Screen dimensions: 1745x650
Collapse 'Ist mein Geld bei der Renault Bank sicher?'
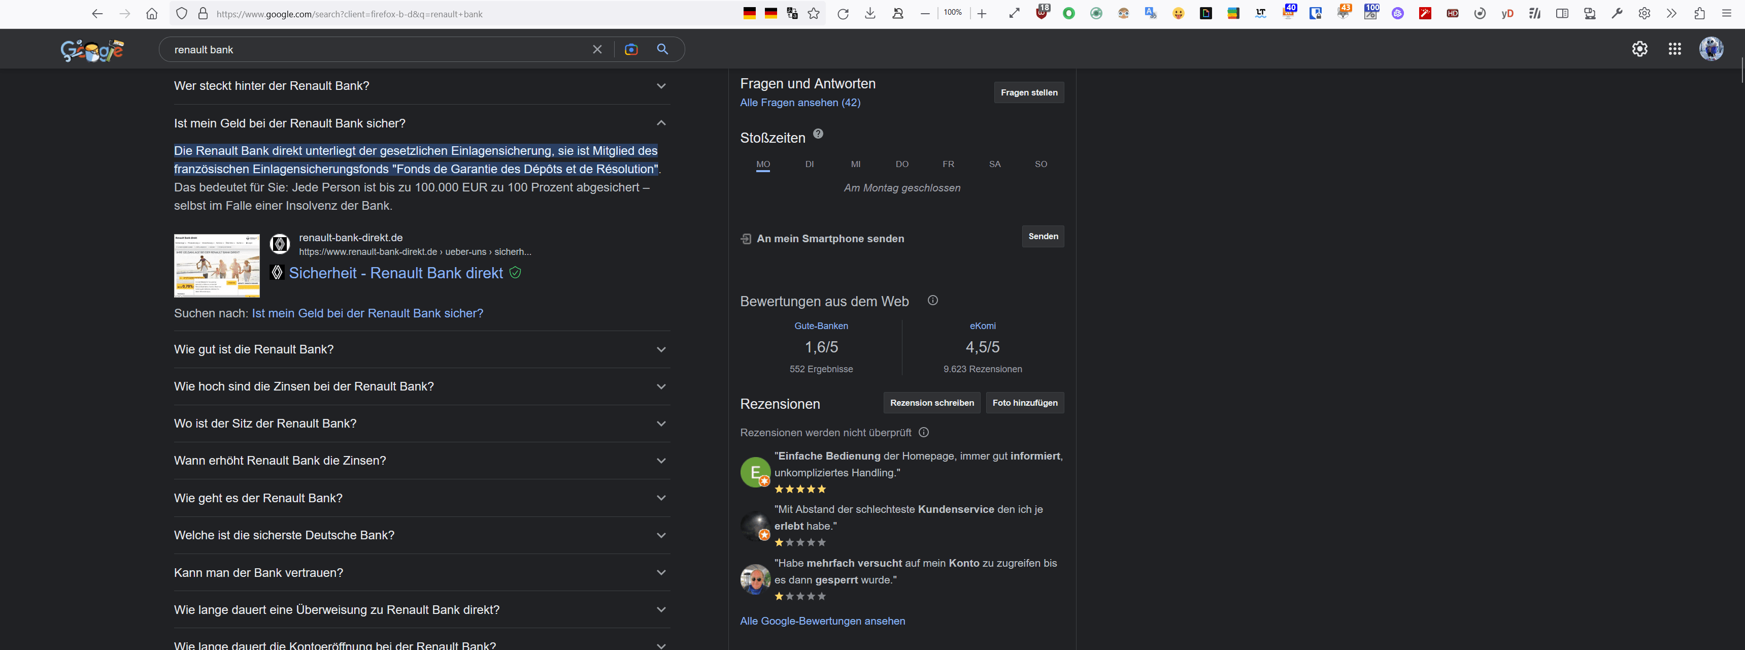(421, 123)
